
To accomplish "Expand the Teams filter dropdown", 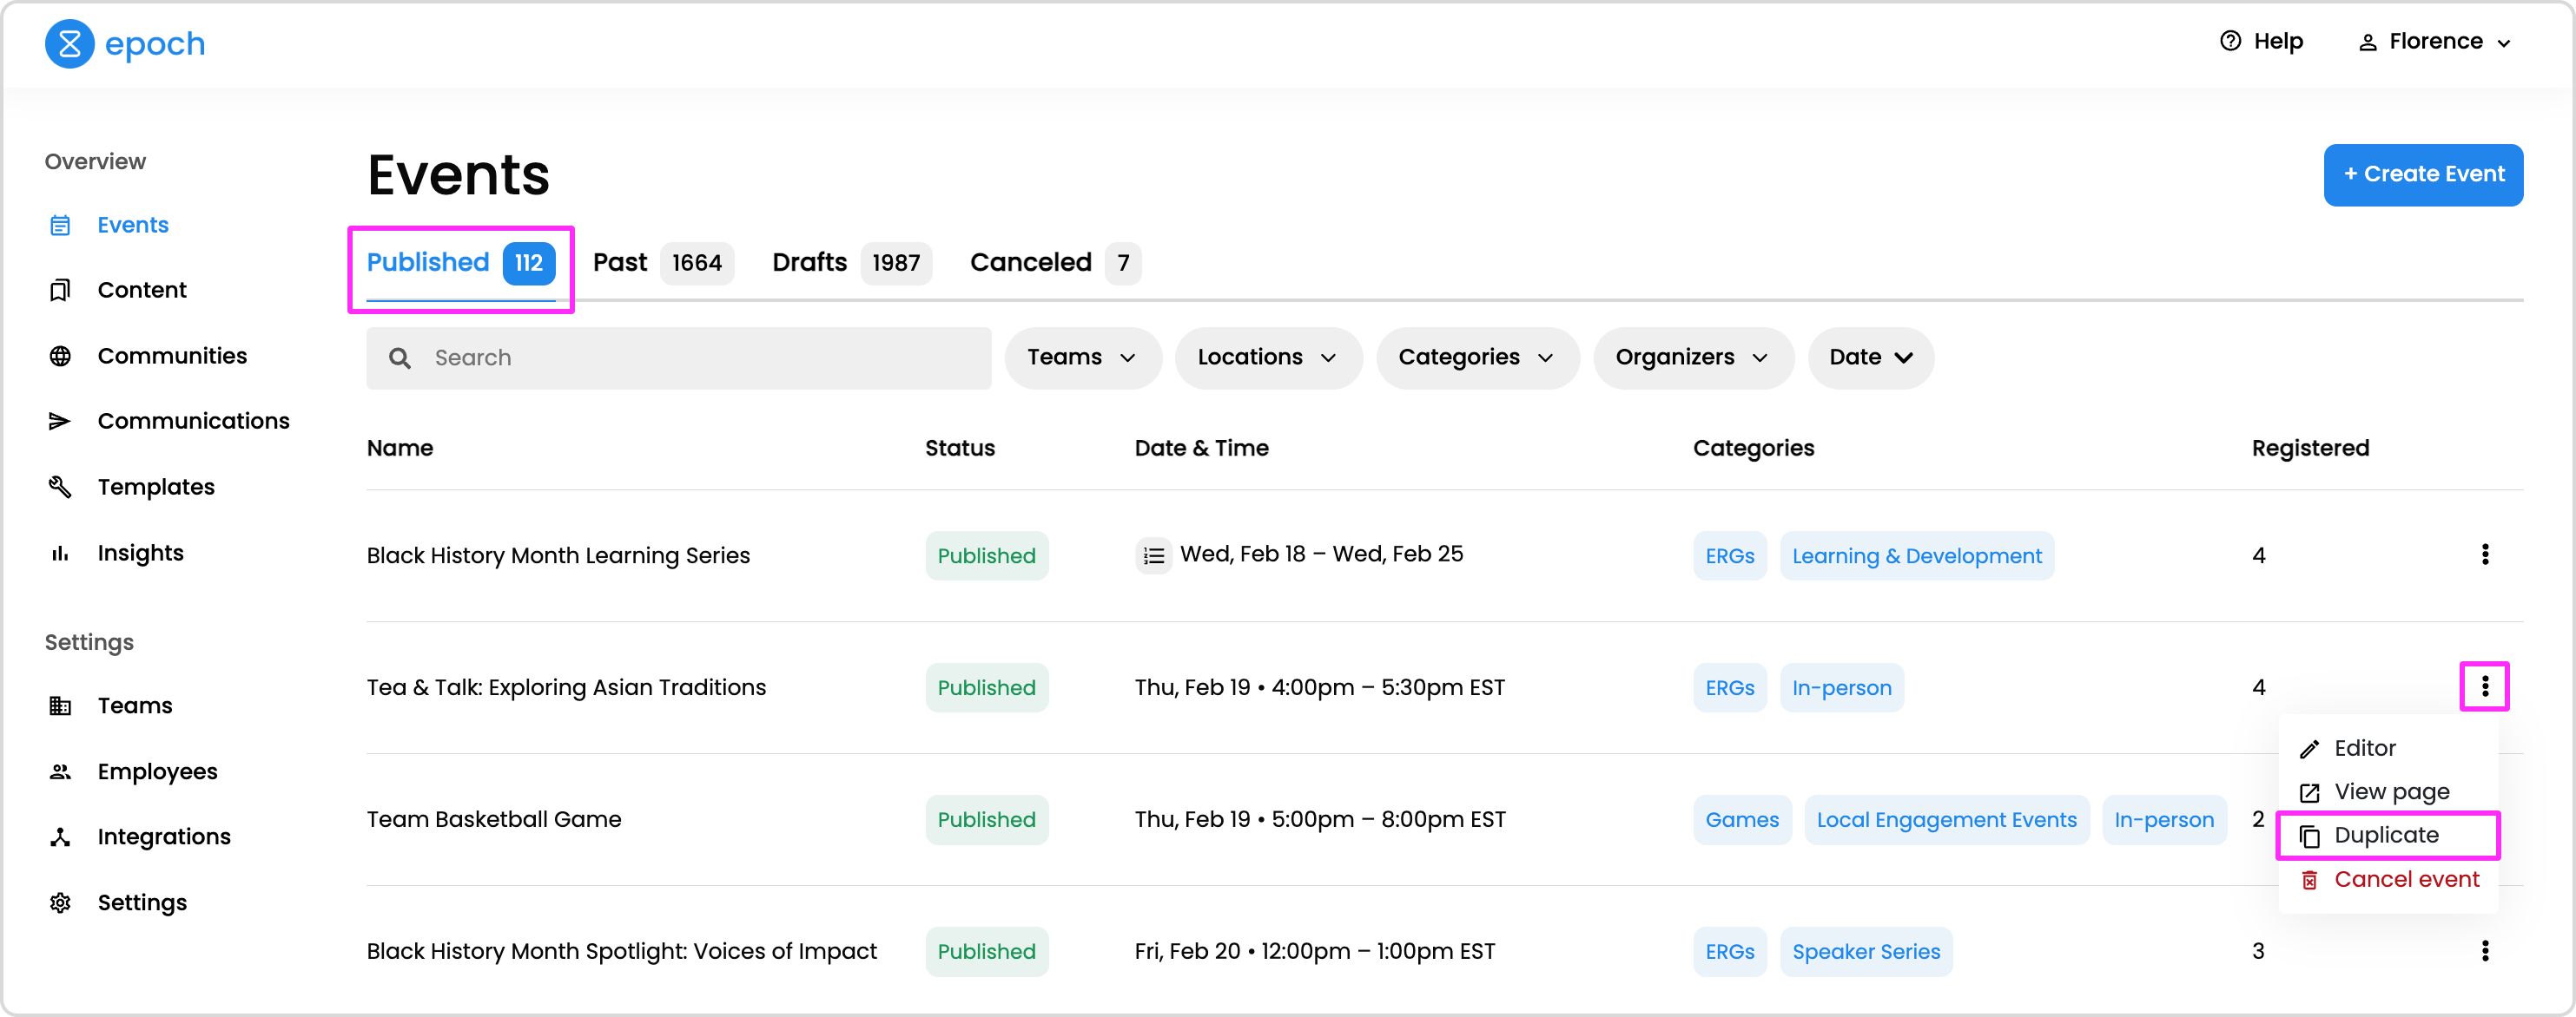I will [x=1082, y=358].
